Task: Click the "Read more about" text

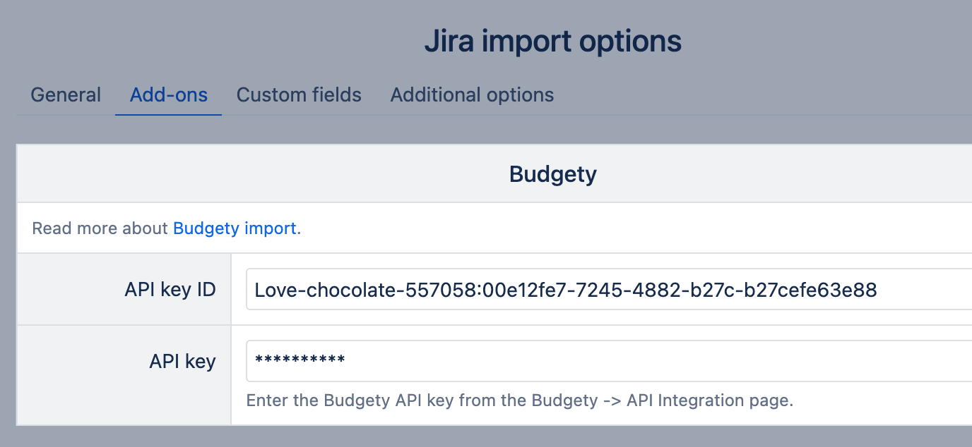Action: tap(101, 228)
